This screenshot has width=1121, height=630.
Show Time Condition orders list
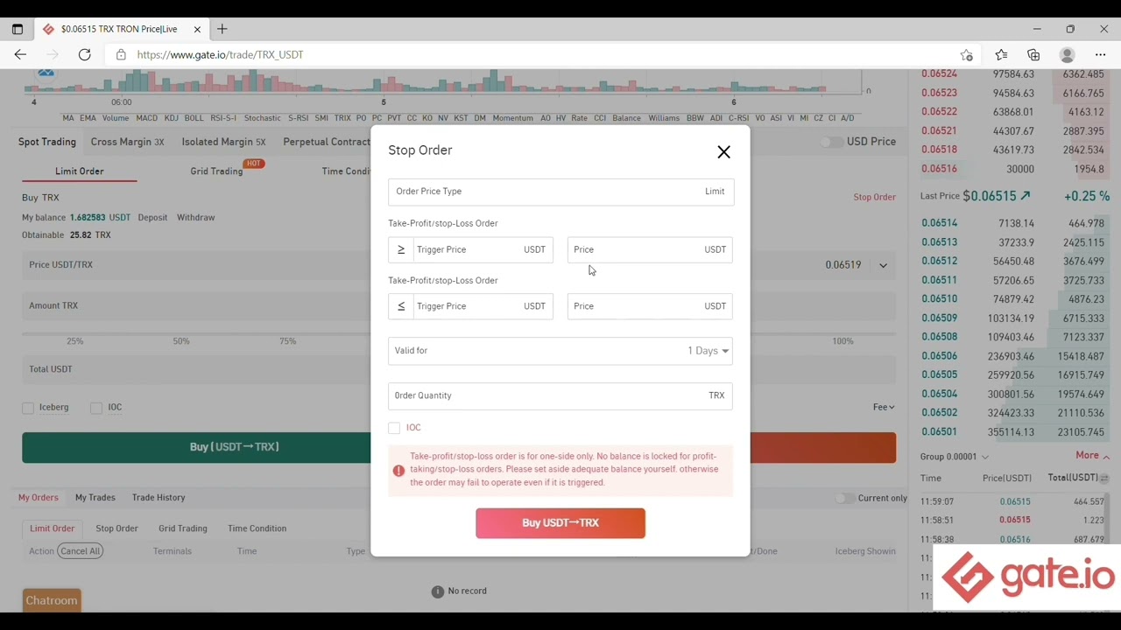257,528
